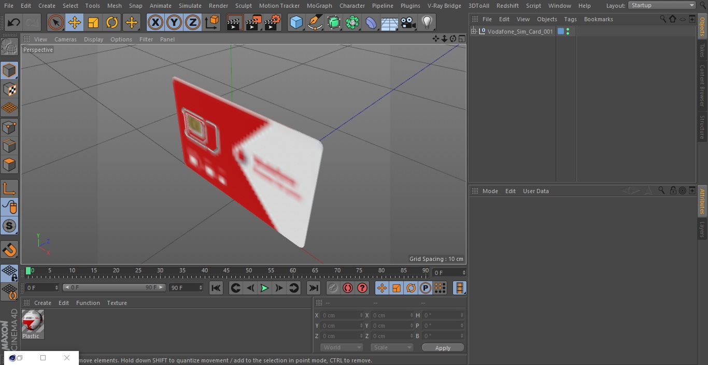Open the Content Browser side tab

pyautogui.click(x=703, y=85)
